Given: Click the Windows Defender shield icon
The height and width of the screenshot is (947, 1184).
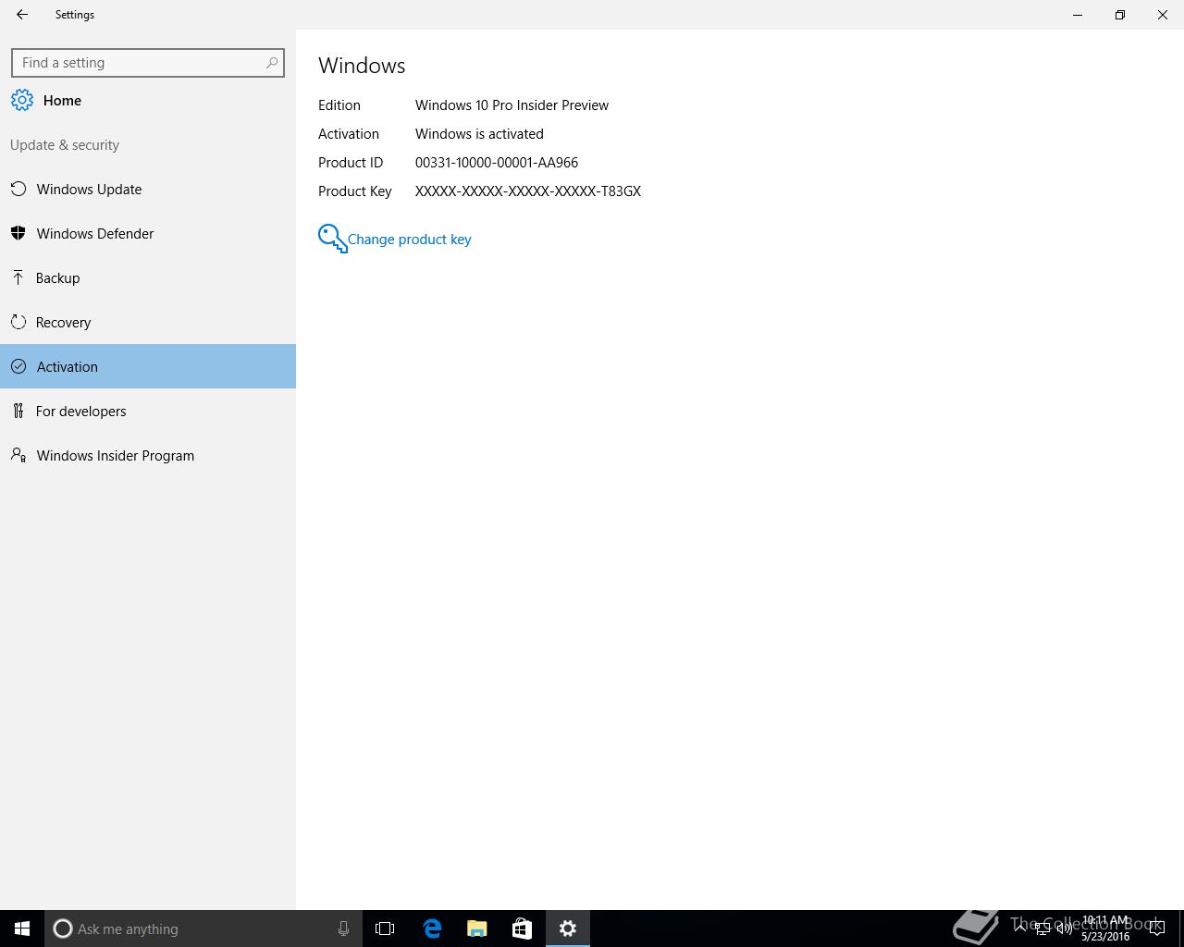Looking at the screenshot, I should pyautogui.click(x=18, y=234).
